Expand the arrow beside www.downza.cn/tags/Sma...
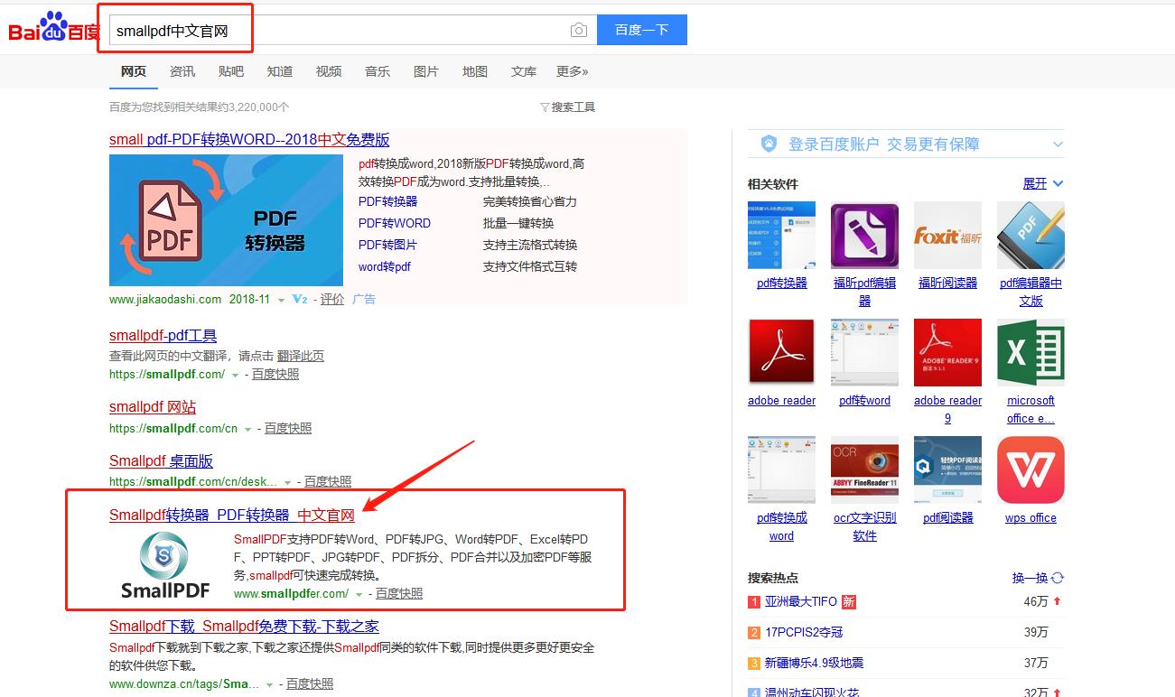Image resolution: width=1175 pixels, height=697 pixels. pos(270,685)
